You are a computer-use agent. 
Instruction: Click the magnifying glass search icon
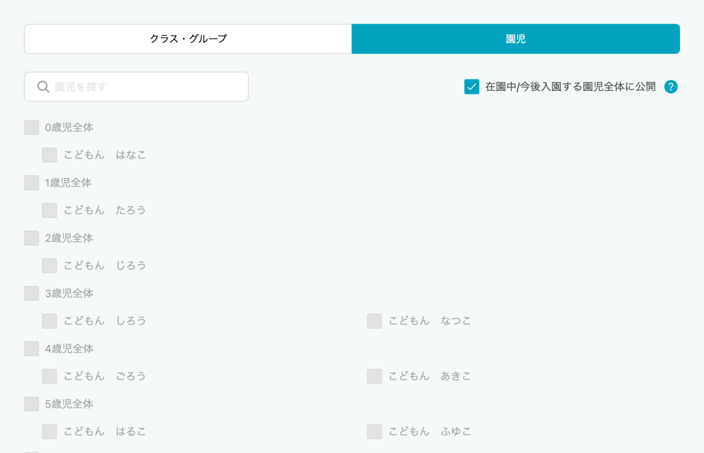(43, 87)
